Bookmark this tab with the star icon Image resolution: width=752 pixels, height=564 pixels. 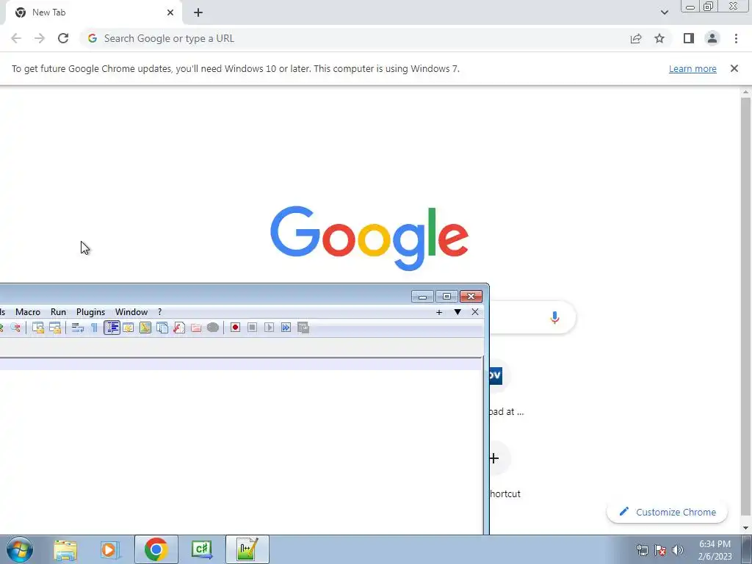pos(659,38)
